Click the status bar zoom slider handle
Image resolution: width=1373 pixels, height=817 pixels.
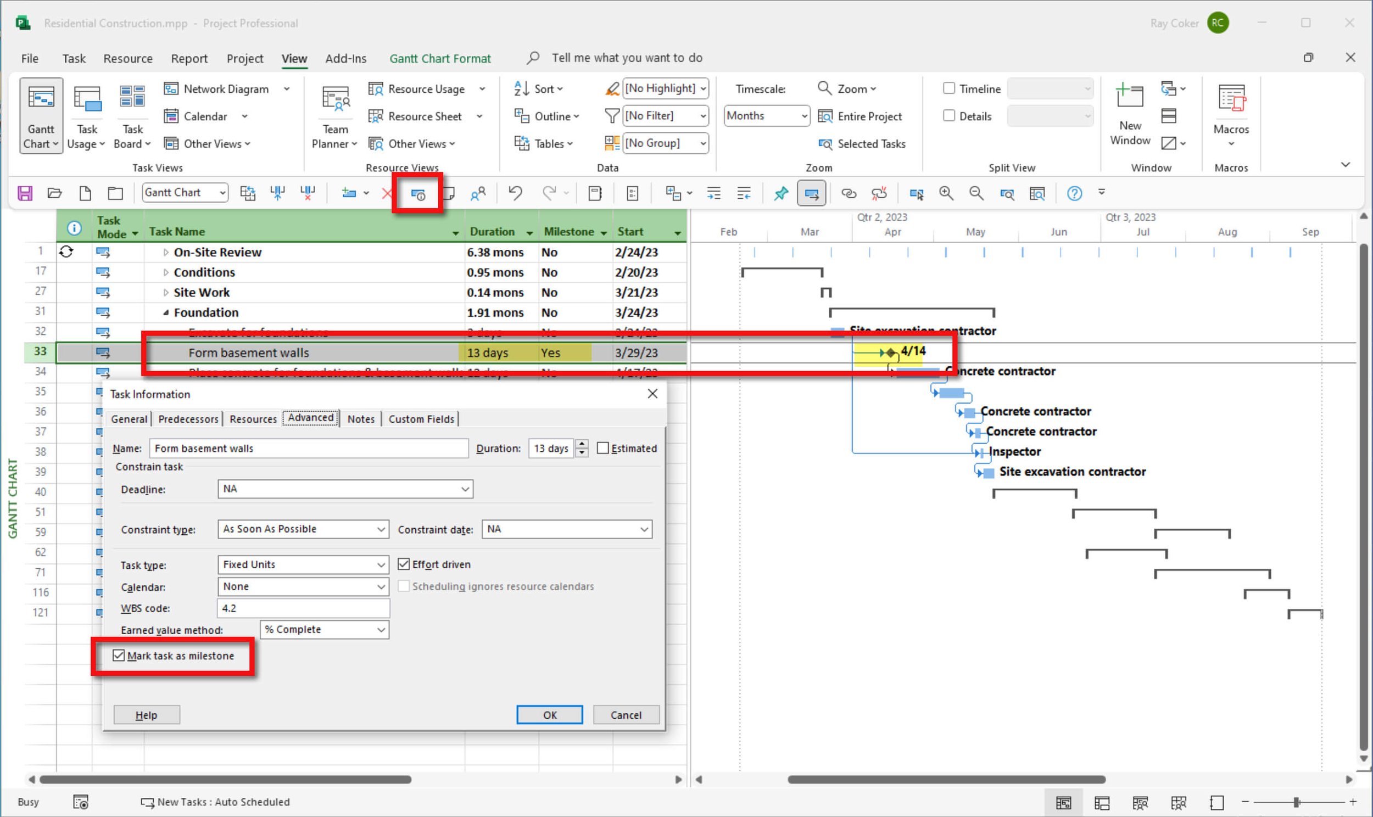[1297, 802]
